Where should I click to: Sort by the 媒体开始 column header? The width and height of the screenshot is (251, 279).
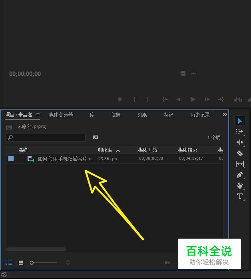147,150
